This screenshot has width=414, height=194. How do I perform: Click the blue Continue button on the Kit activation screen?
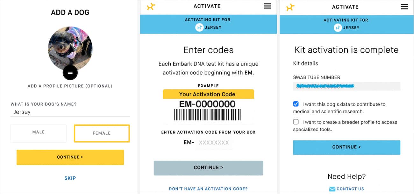pos(346,147)
